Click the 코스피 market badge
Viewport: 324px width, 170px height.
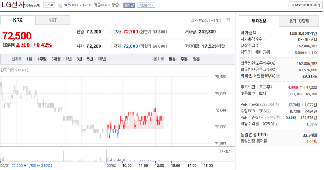point(49,5)
